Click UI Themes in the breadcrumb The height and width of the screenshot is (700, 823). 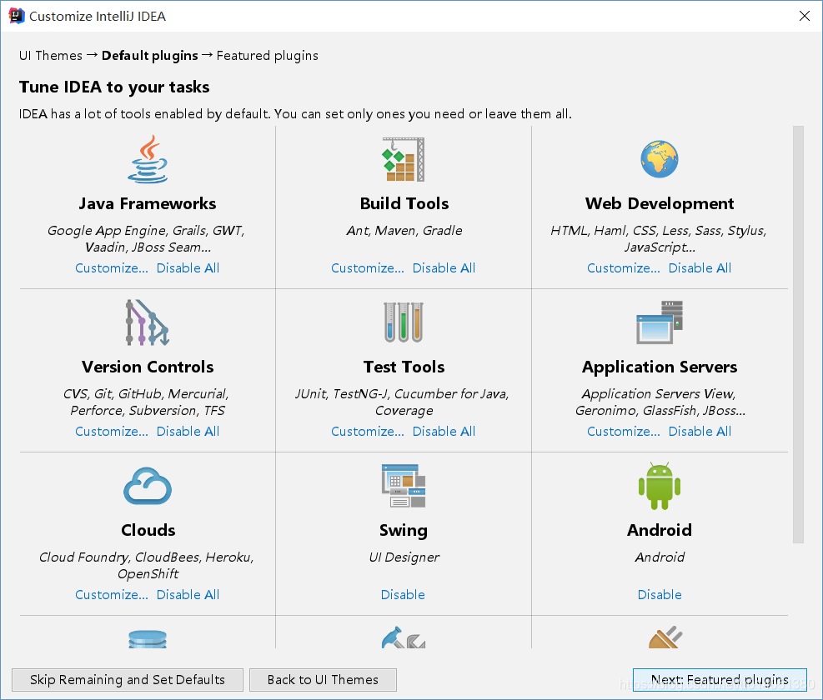tap(50, 56)
